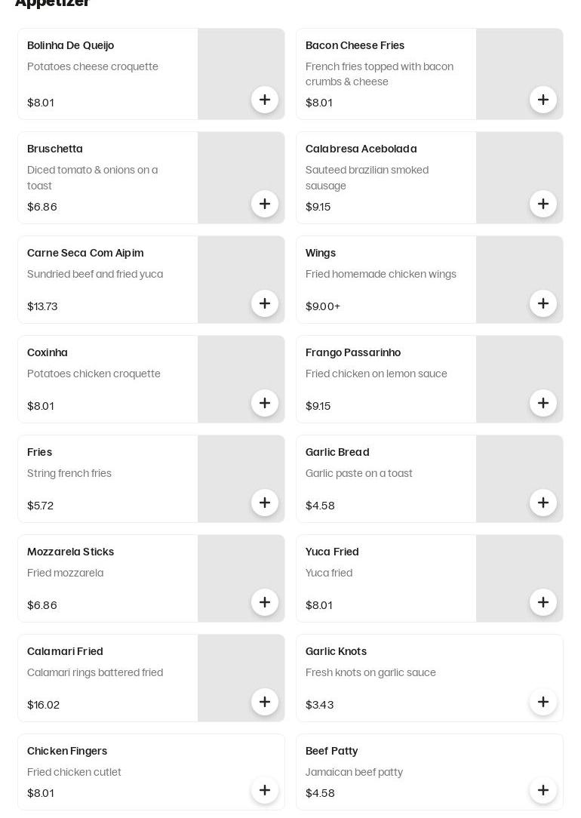The height and width of the screenshot is (818, 581).
Task: Open Mozzarela Sticks item details
Action: [x=70, y=552]
